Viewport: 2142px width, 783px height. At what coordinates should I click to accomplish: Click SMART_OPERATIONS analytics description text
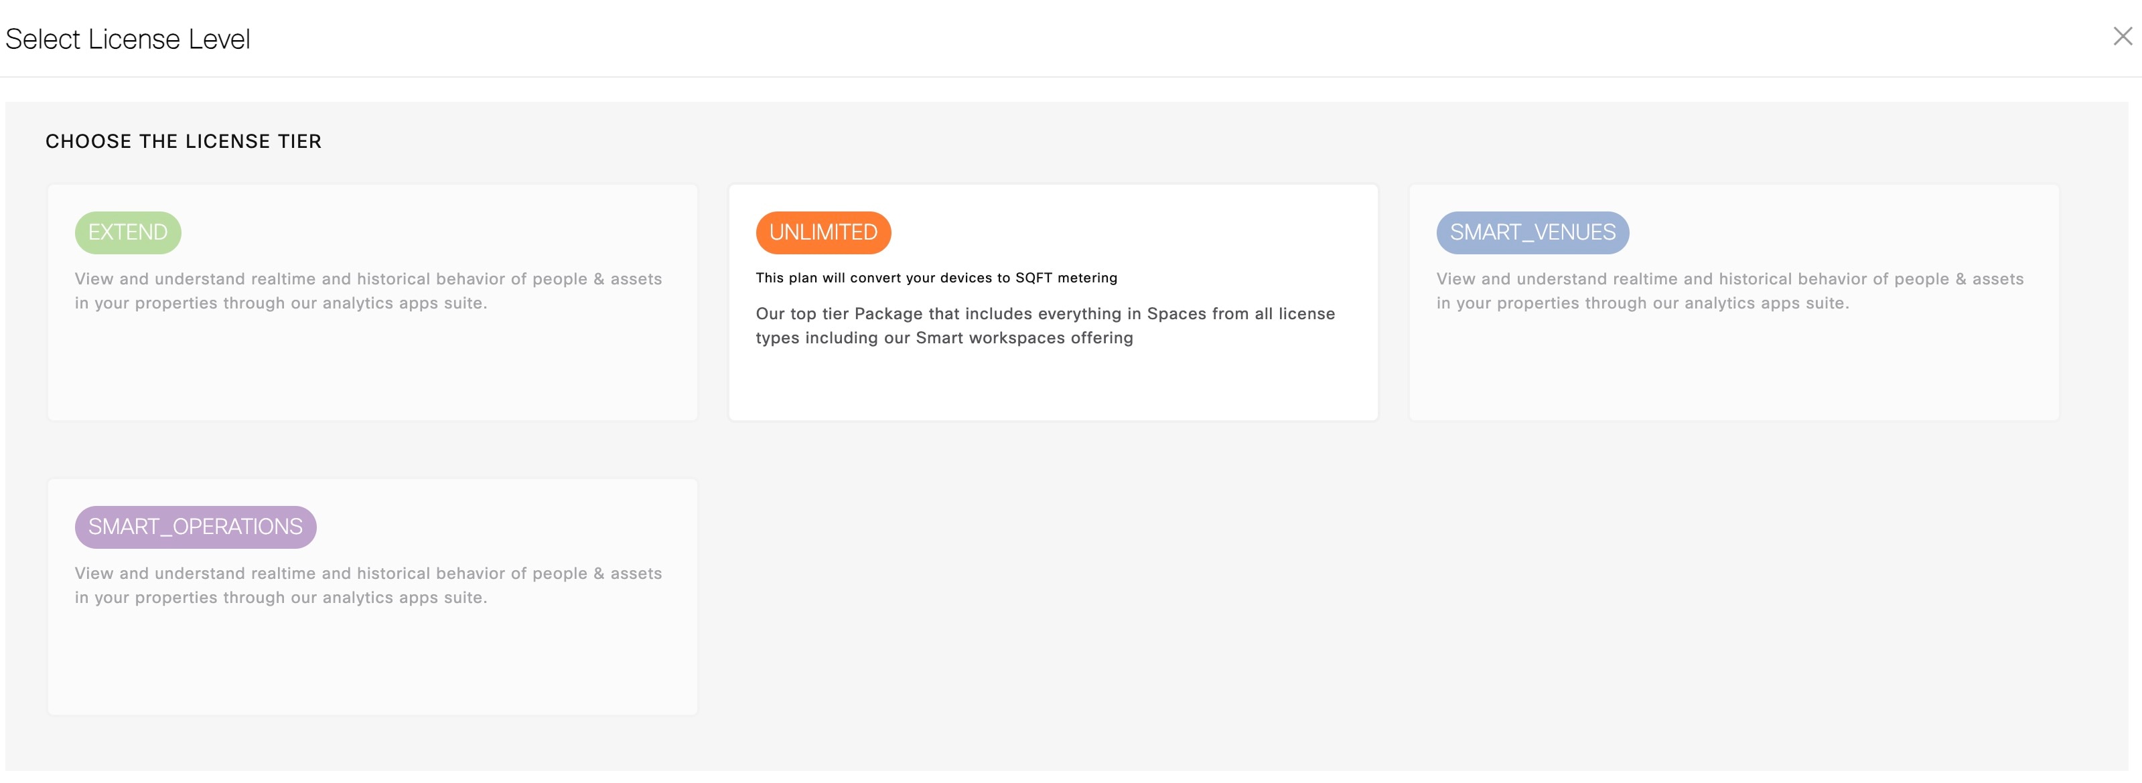tap(368, 584)
